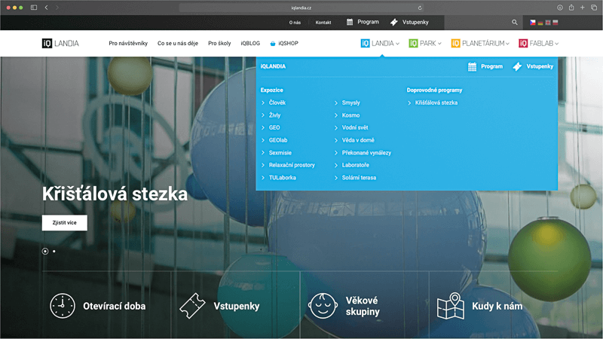Open iQSHOP via the shopping basket icon
Screen dimensions: 603x339
point(273,44)
